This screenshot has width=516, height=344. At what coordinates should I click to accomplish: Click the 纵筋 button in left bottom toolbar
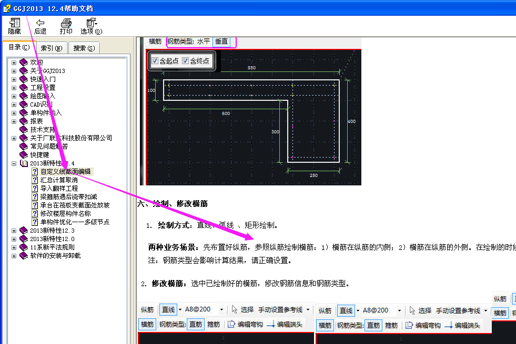tap(147, 309)
